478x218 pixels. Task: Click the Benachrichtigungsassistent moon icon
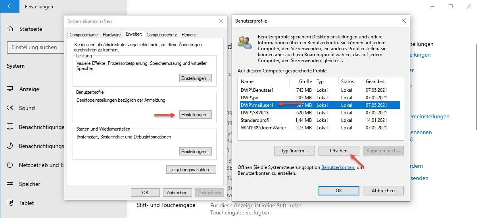[10, 146]
